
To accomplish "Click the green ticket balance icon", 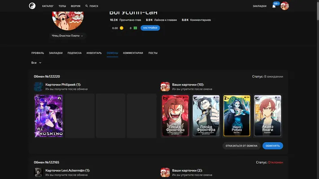I will pyautogui.click(x=135, y=28).
